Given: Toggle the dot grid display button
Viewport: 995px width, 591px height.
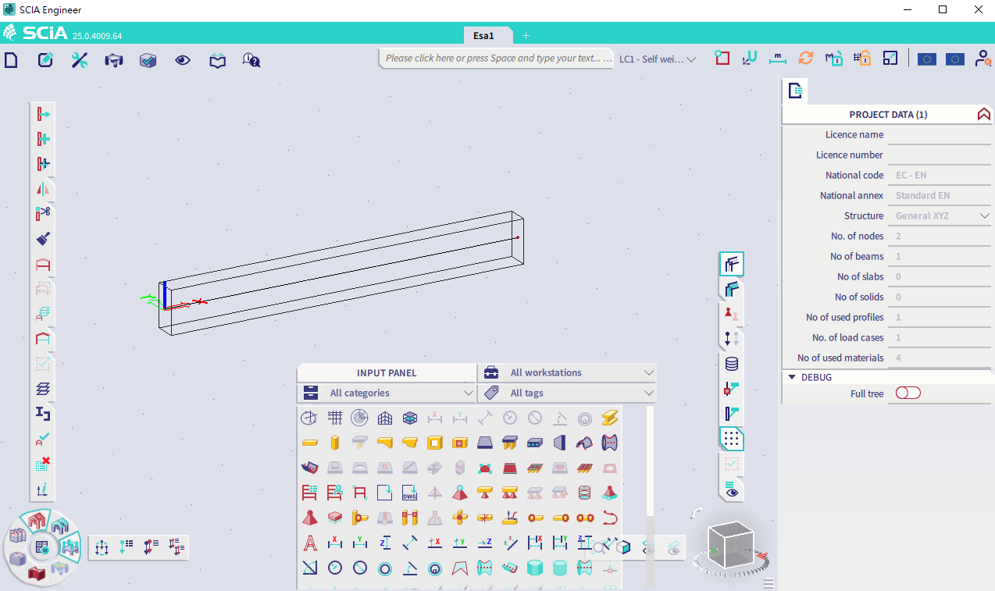Looking at the screenshot, I should click(x=731, y=440).
